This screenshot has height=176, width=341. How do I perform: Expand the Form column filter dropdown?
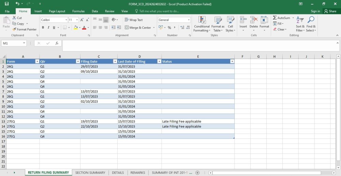(37, 62)
